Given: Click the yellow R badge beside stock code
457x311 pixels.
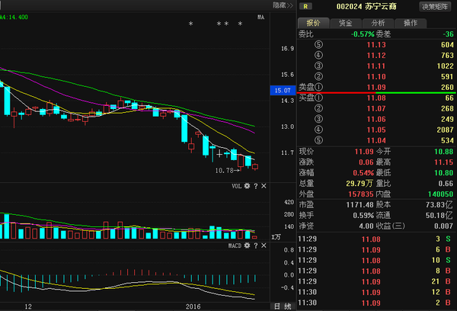Looking at the screenshot, I should pyautogui.click(x=305, y=6).
